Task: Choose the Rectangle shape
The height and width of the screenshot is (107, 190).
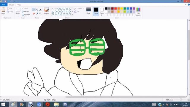Action: (61, 9)
